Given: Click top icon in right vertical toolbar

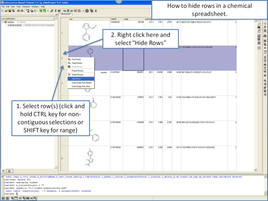Looking at the screenshot, I should point(259,24).
